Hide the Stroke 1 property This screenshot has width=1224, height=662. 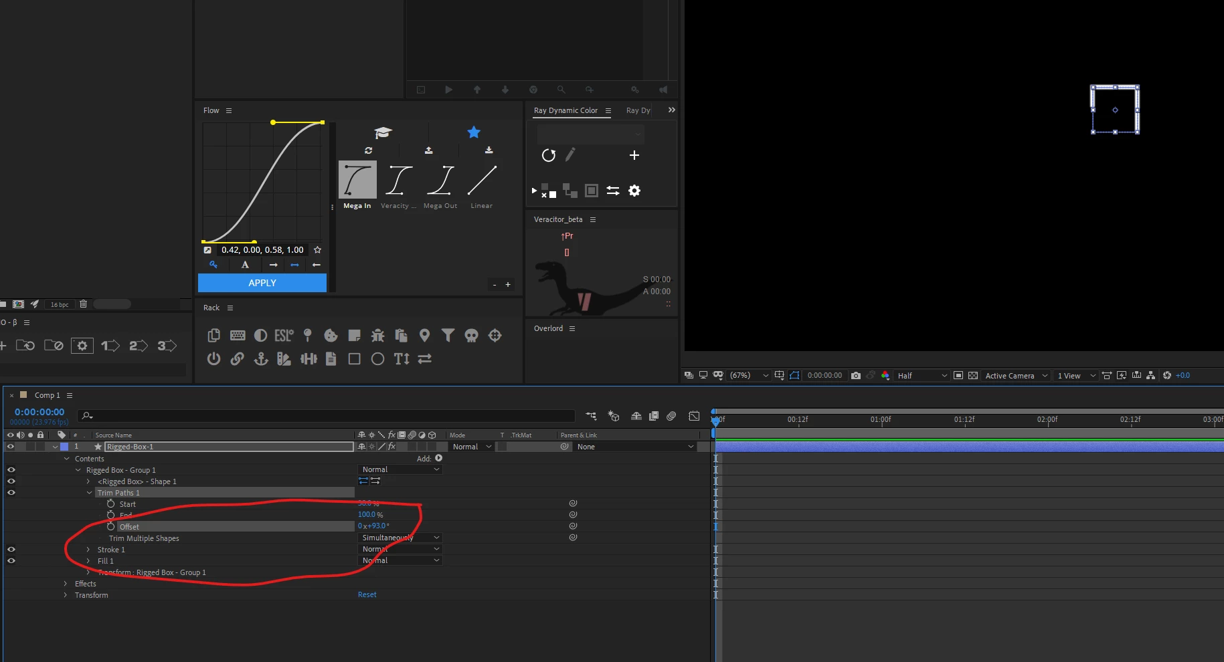point(11,550)
